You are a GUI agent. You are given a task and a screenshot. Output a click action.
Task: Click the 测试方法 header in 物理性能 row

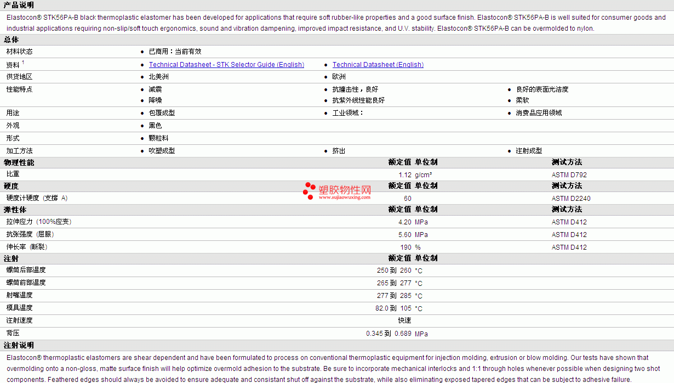click(567, 162)
